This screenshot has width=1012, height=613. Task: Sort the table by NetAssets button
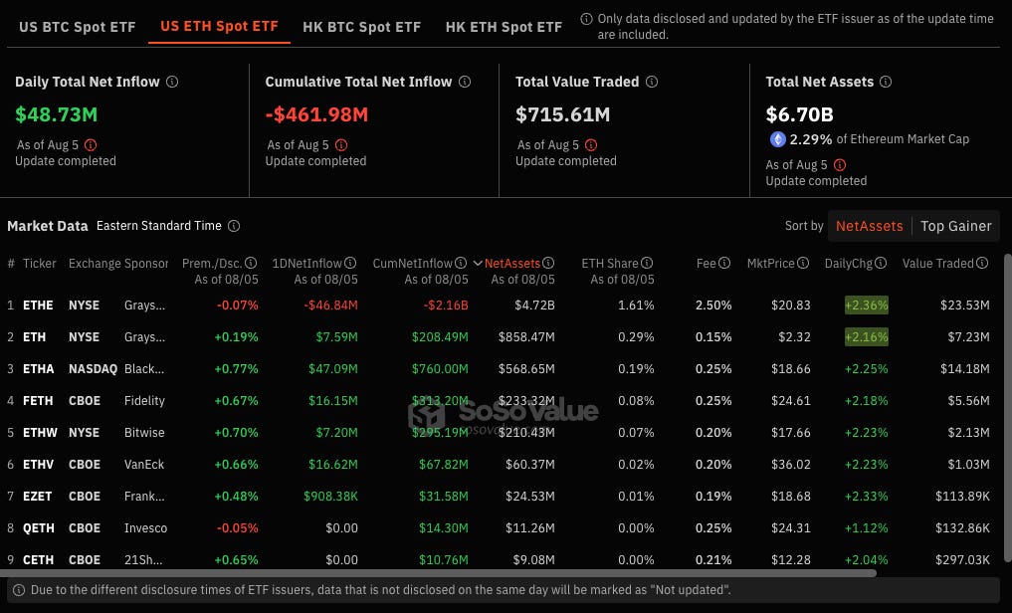click(x=870, y=226)
